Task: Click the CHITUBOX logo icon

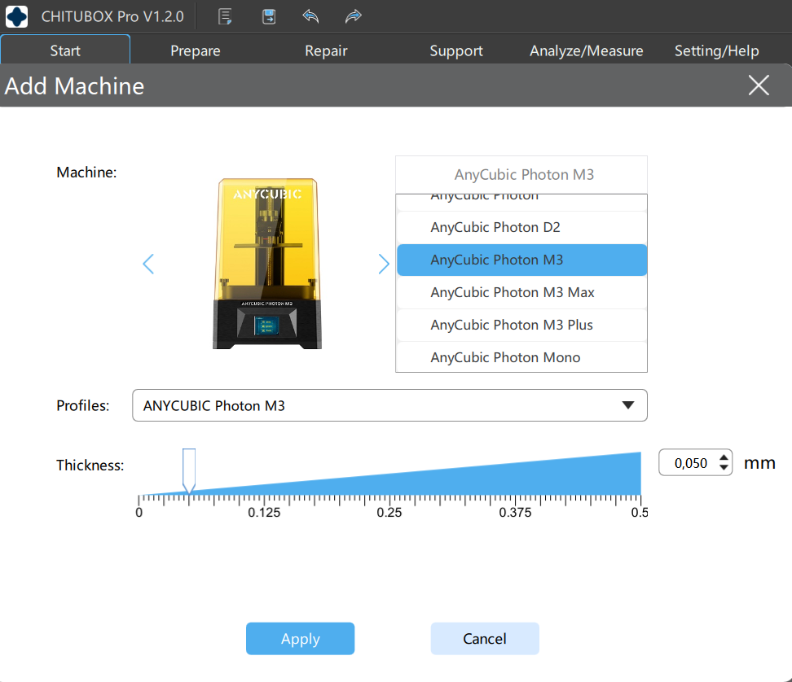Action: point(16,16)
